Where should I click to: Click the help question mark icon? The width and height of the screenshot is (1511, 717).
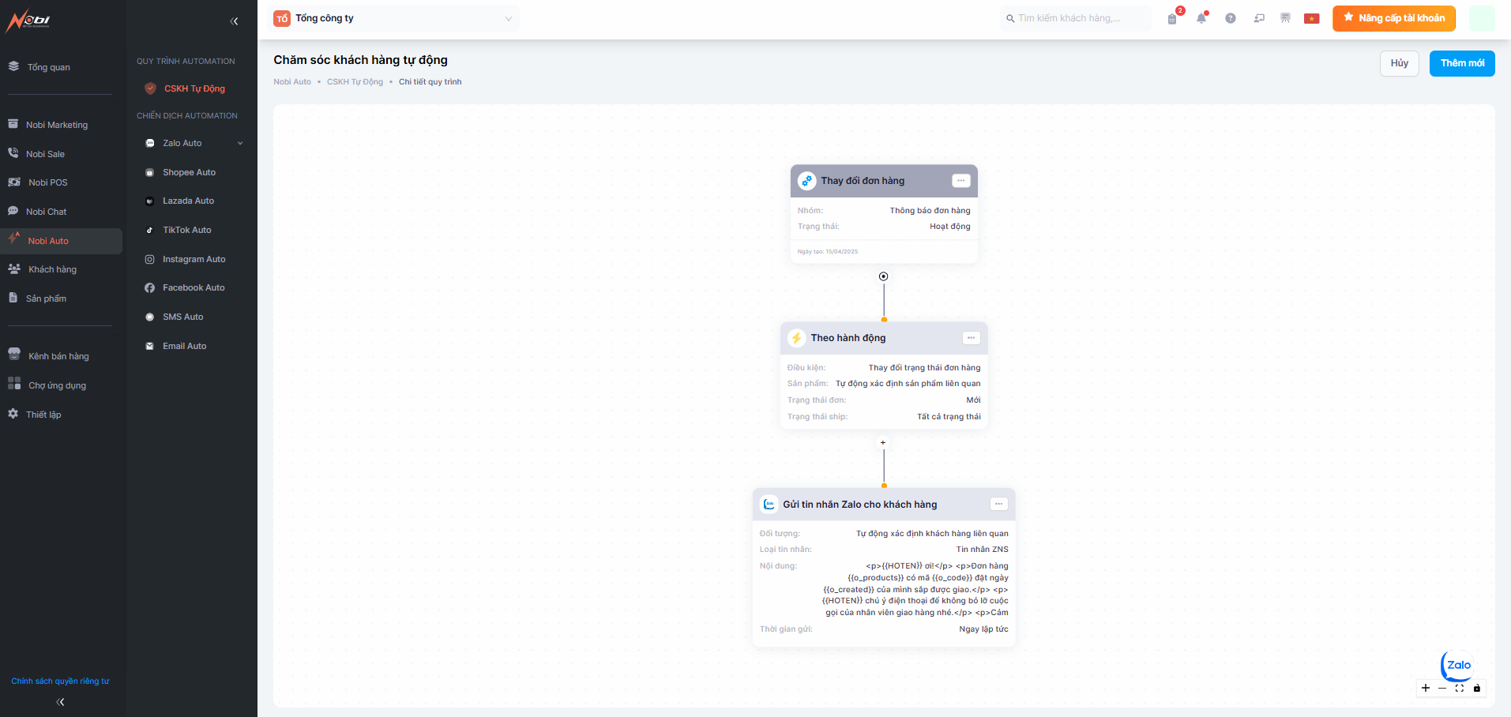[x=1230, y=18]
